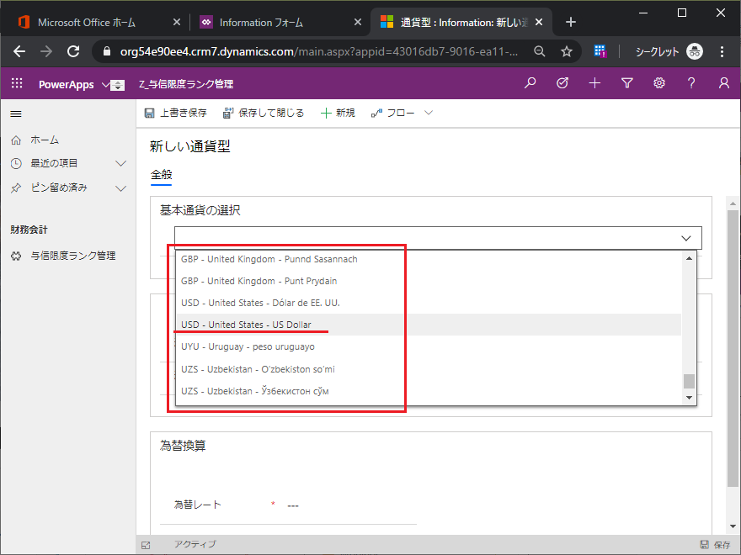741x555 pixels.
Task: Toggle the hamburger navigation menu
Action: click(x=16, y=114)
